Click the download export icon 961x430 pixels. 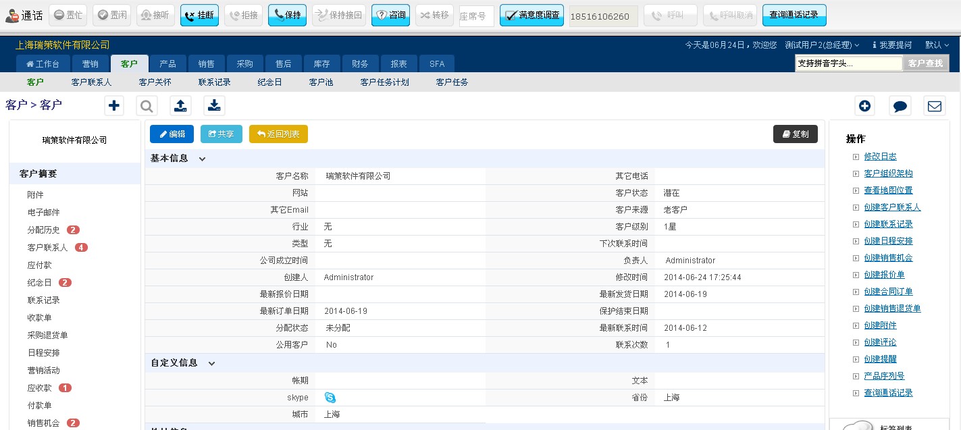coord(213,105)
